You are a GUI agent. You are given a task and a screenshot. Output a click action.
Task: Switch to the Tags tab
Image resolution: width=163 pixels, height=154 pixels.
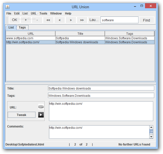pyautogui.click(x=22, y=27)
